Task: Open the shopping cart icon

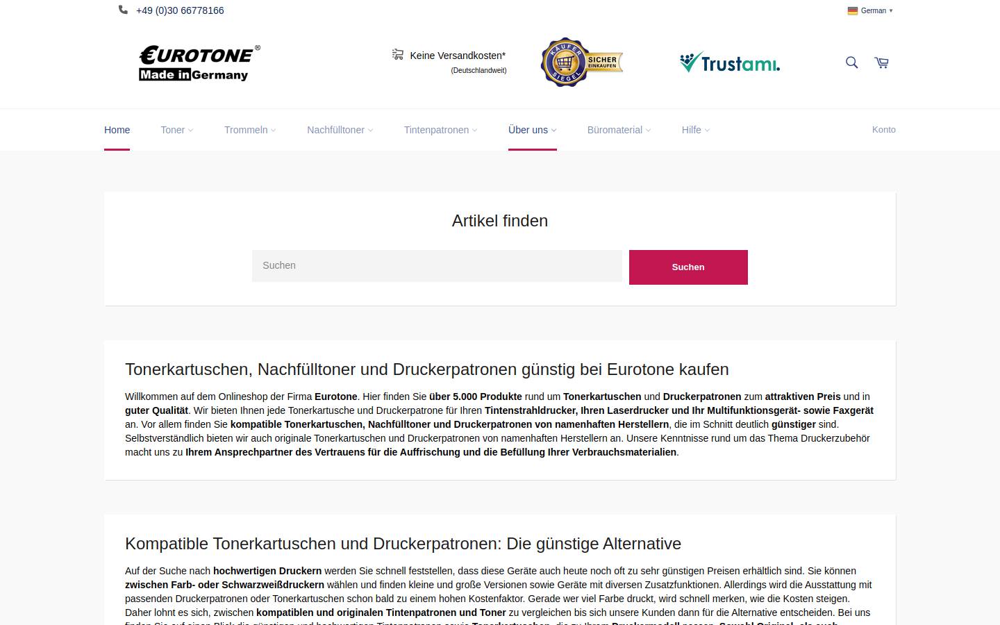Action: pyautogui.click(x=881, y=62)
